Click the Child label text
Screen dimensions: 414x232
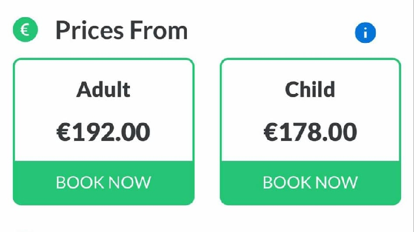tap(310, 89)
